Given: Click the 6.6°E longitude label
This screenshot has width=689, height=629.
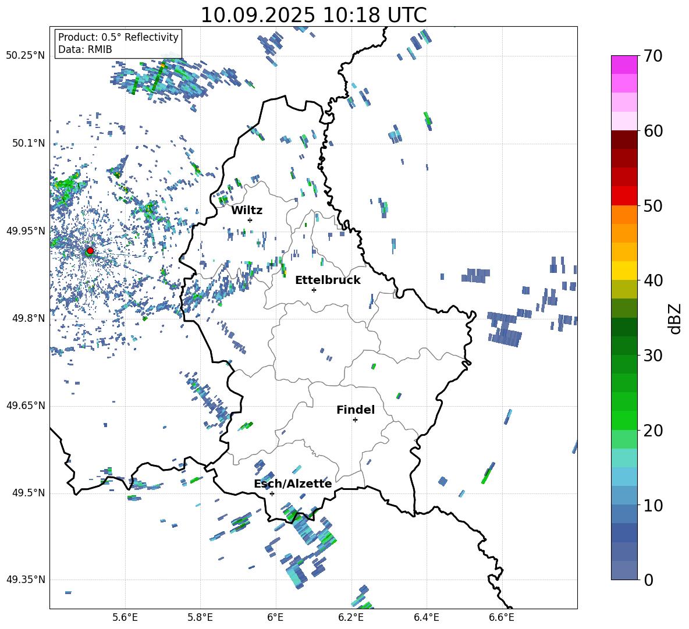Looking at the screenshot, I should point(502,617).
